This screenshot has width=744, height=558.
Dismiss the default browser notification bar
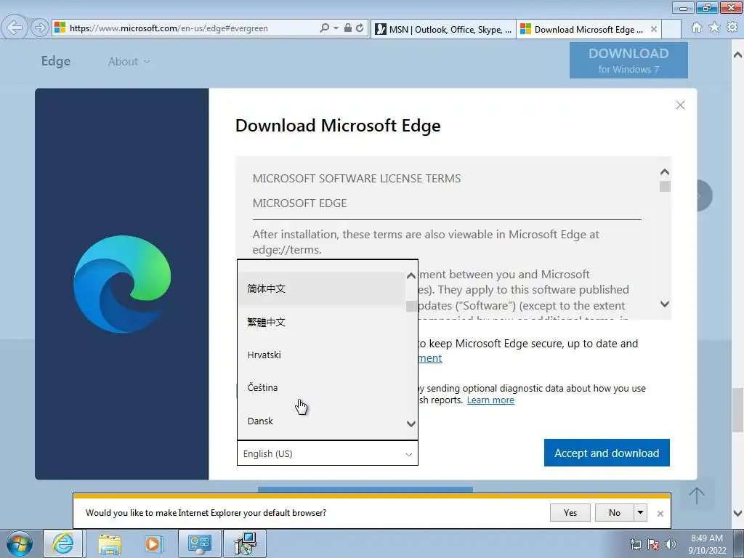[x=660, y=514]
